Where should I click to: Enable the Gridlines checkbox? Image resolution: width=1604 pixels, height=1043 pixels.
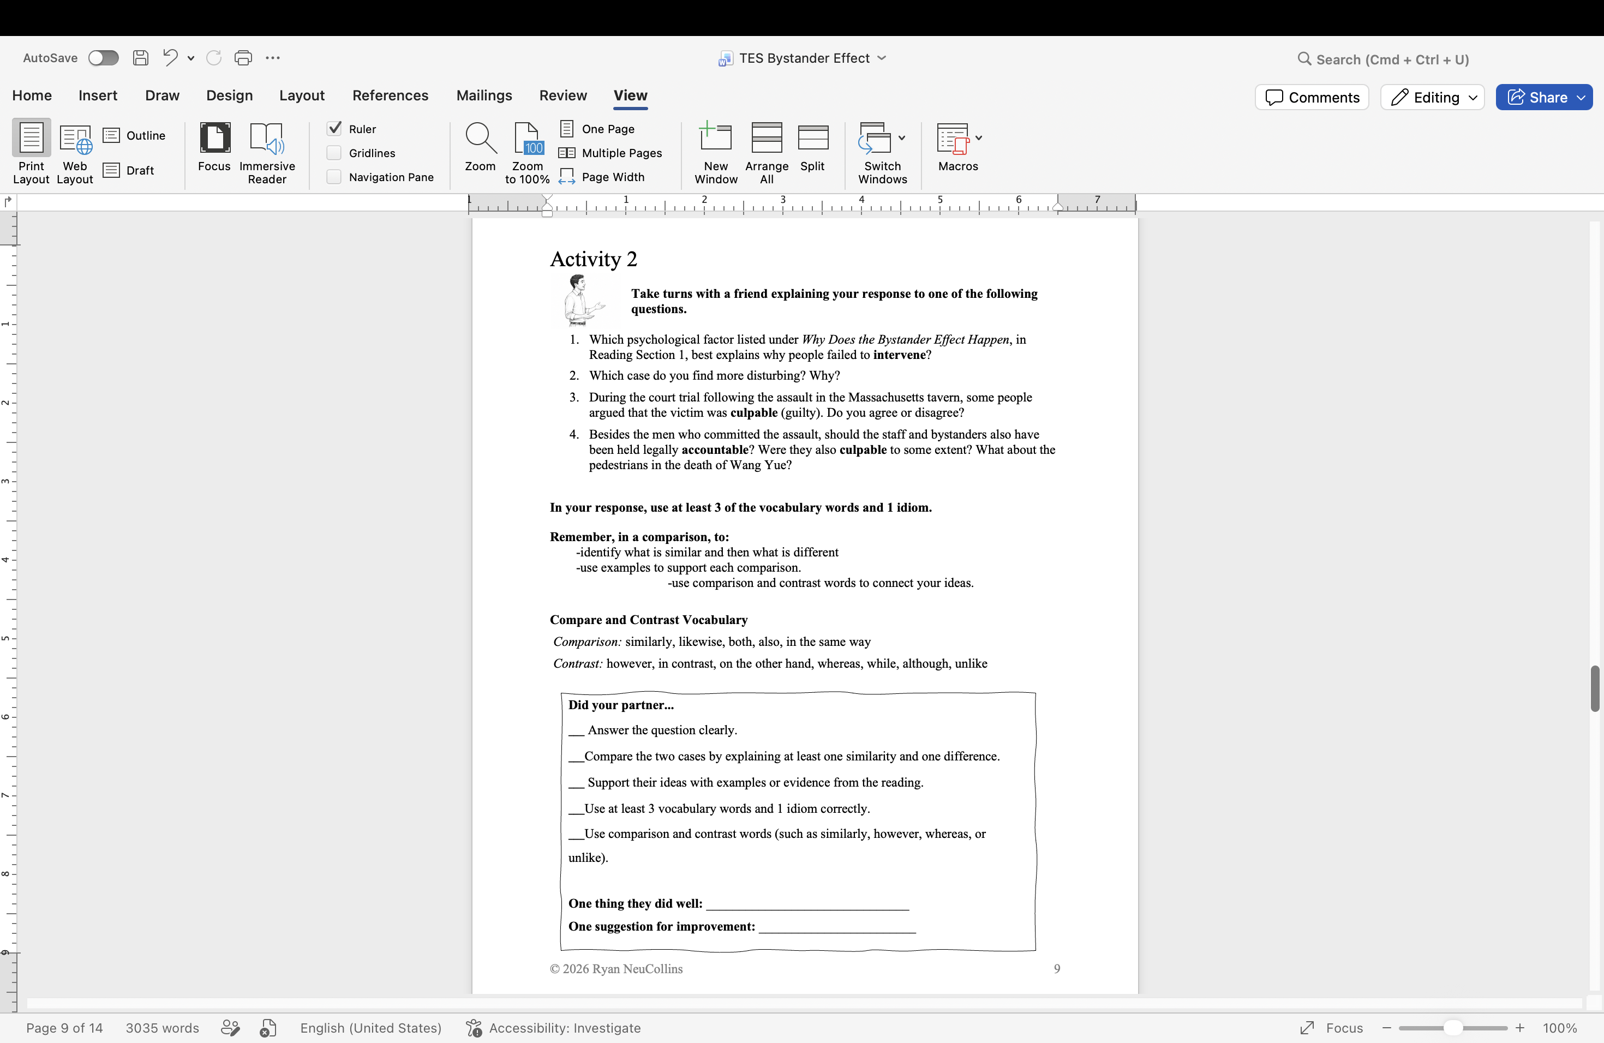[334, 153]
